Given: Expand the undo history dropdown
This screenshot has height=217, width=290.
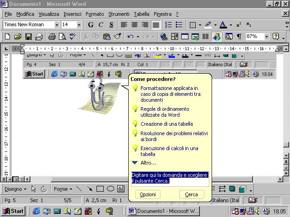Looking at the screenshot, I should coord(138,37).
